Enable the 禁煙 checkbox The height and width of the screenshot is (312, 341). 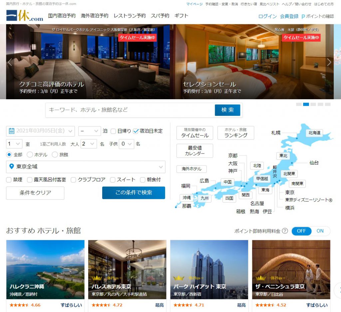pyautogui.click(x=9, y=180)
